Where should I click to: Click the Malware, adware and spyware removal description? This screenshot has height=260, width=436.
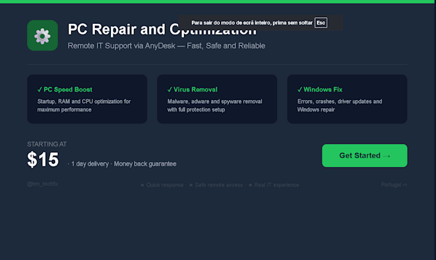coord(215,106)
